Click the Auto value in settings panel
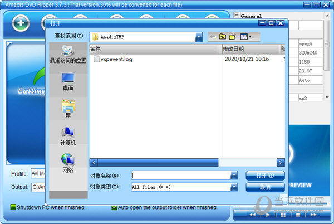Image resolution: width=334 pixels, height=224 pixels. [x=304, y=80]
